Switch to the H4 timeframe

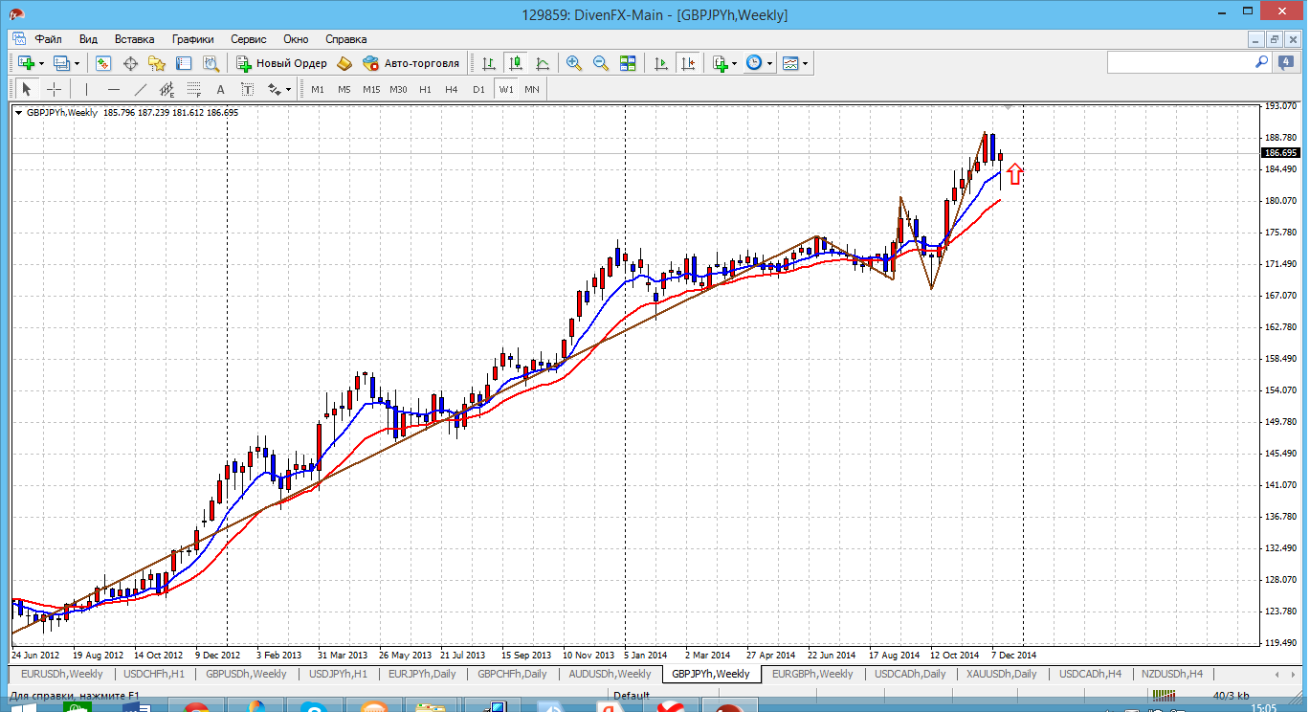point(452,89)
